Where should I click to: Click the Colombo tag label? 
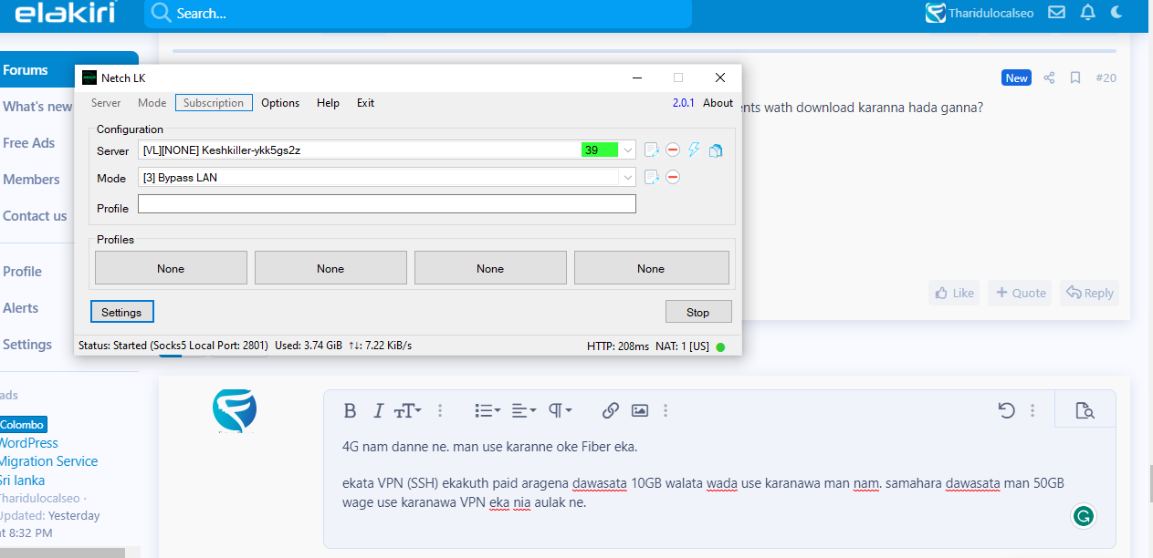[22, 424]
